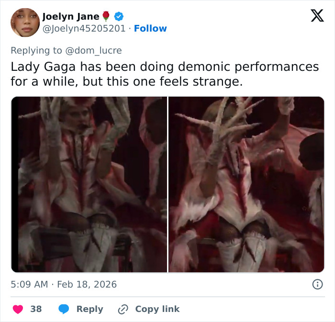Open the right performance photo

[x=246, y=184]
